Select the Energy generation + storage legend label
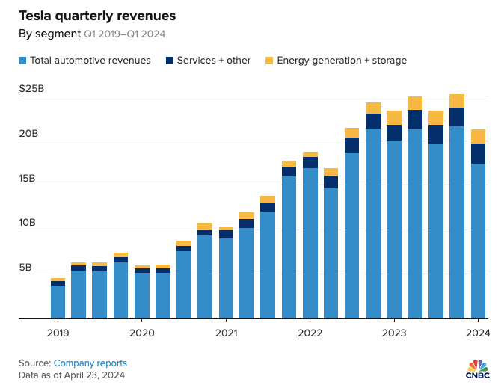 (x=342, y=61)
